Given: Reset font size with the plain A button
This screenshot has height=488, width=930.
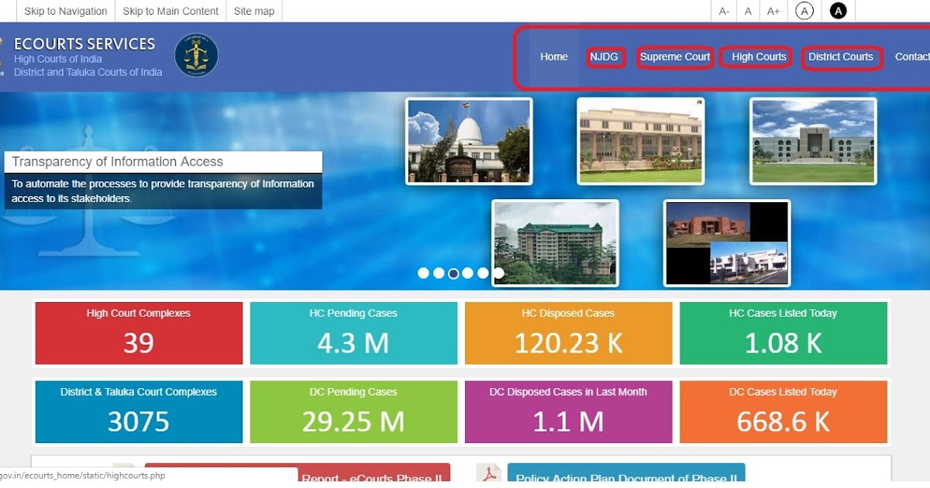Looking at the screenshot, I should coord(748,11).
